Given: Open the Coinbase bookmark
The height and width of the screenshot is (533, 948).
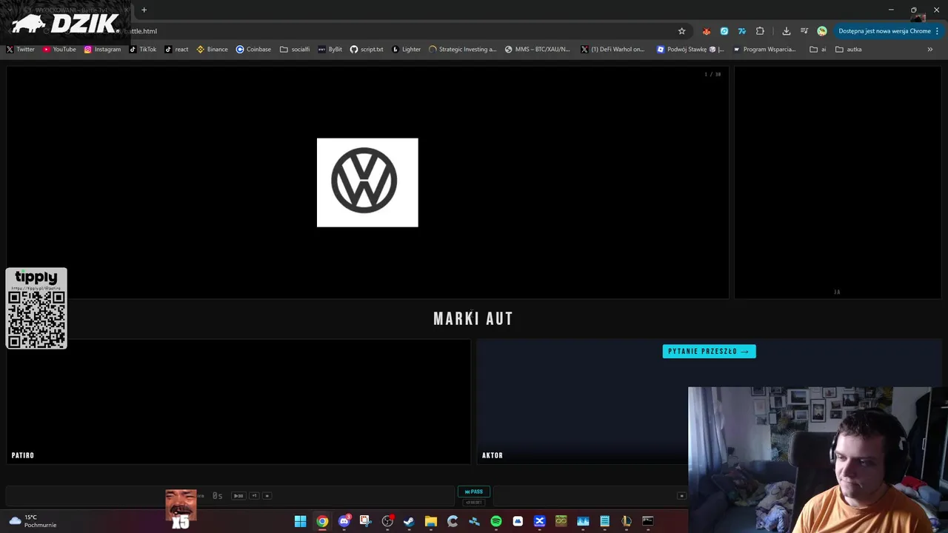Looking at the screenshot, I should [253, 50].
